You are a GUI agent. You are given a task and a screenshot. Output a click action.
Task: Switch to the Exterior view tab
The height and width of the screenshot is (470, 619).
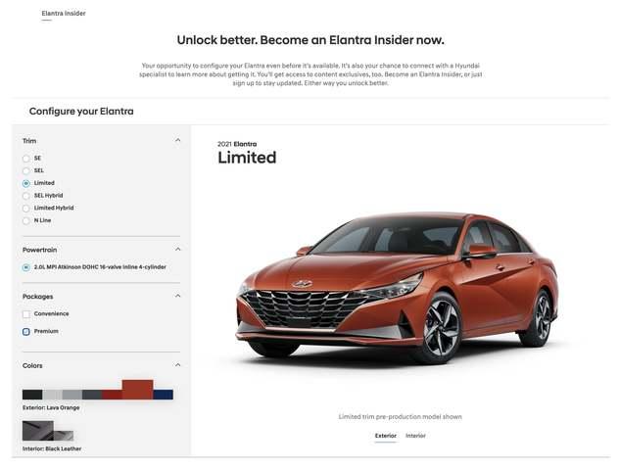(x=385, y=436)
